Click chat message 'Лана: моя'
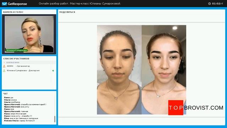227x128 pixels. pos(9,109)
